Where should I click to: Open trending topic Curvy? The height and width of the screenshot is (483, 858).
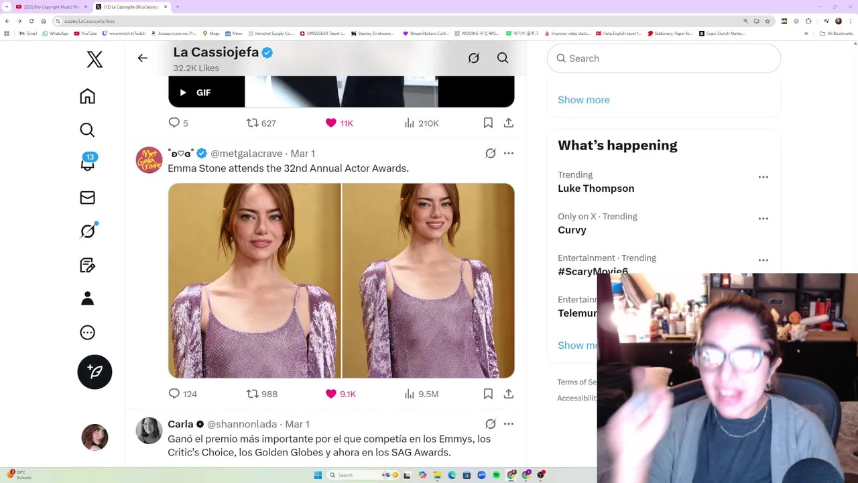[572, 230]
